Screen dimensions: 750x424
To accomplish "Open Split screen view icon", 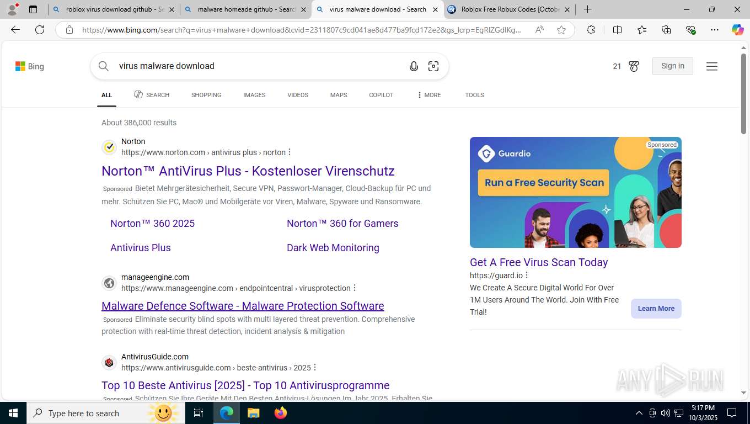I will [x=617, y=30].
